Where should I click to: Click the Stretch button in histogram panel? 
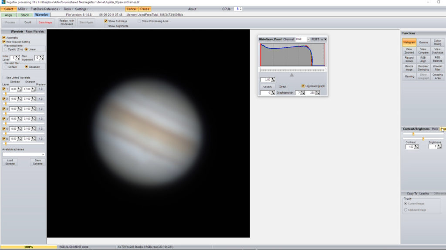[x=267, y=87]
